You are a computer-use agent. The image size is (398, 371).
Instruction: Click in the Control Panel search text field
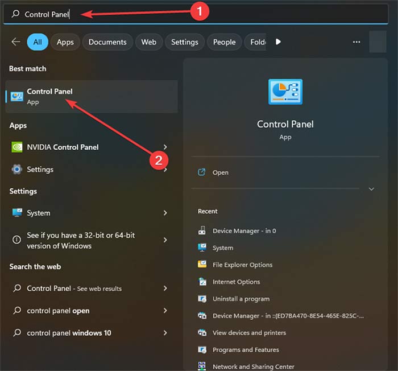click(196, 14)
